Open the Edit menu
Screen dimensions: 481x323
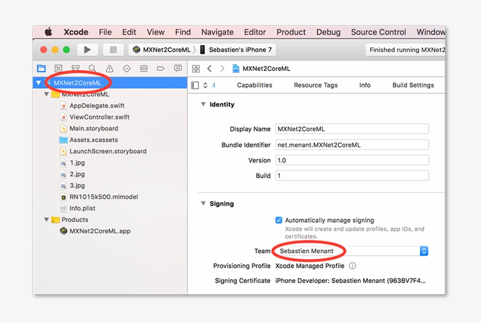(129, 32)
